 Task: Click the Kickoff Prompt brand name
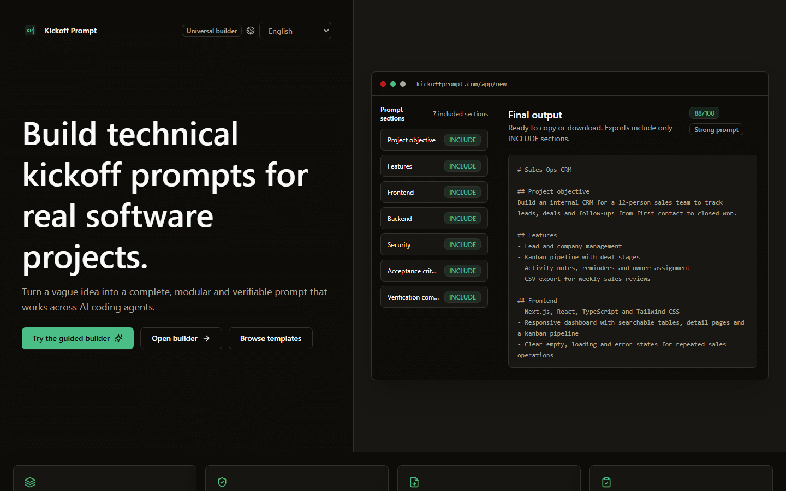point(70,31)
